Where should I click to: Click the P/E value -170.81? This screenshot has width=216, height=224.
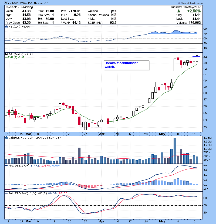click(75, 11)
